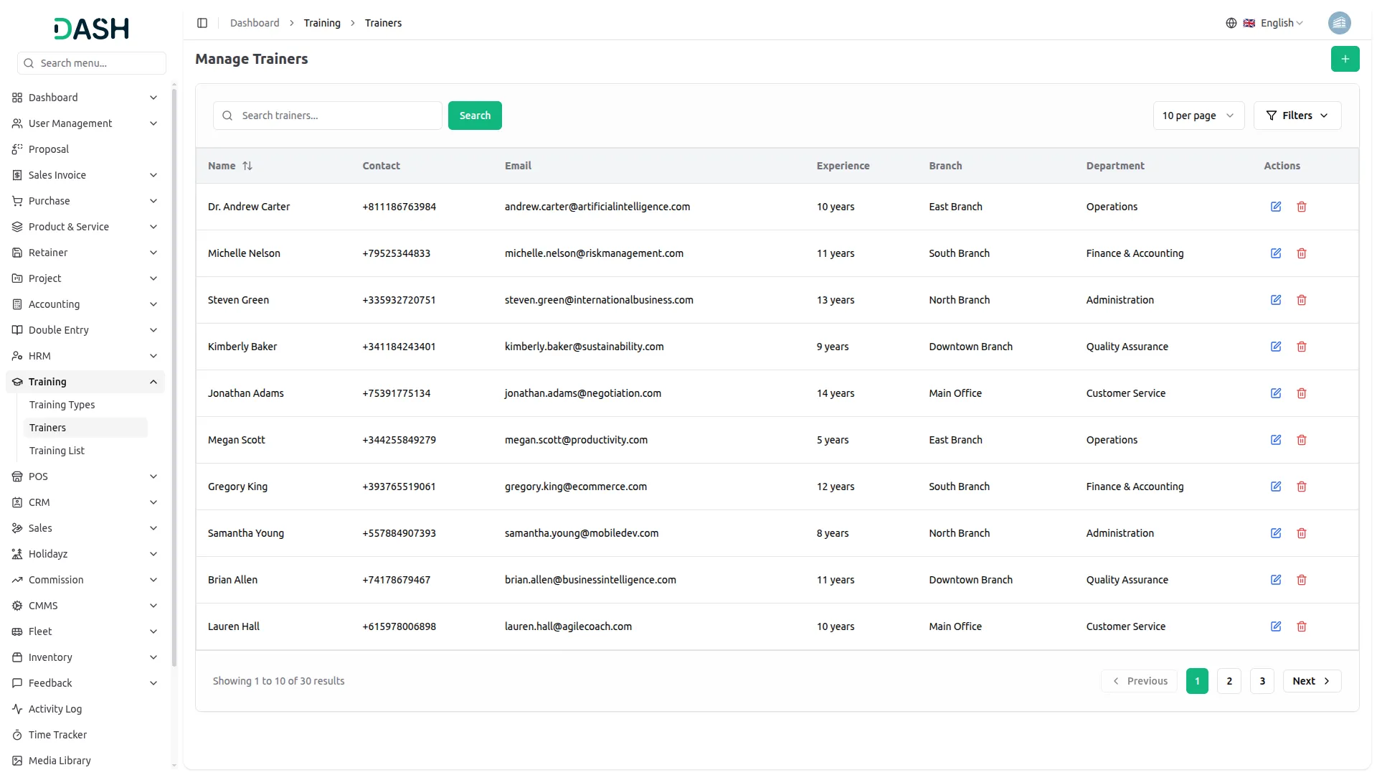
Task: Click andrew.carter@artificialintelligence.com email cell
Action: pyautogui.click(x=597, y=207)
